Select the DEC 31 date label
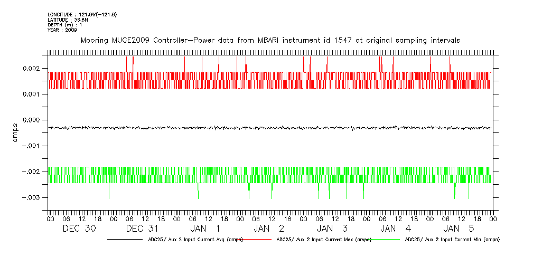533x266 pixels. (x=143, y=229)
